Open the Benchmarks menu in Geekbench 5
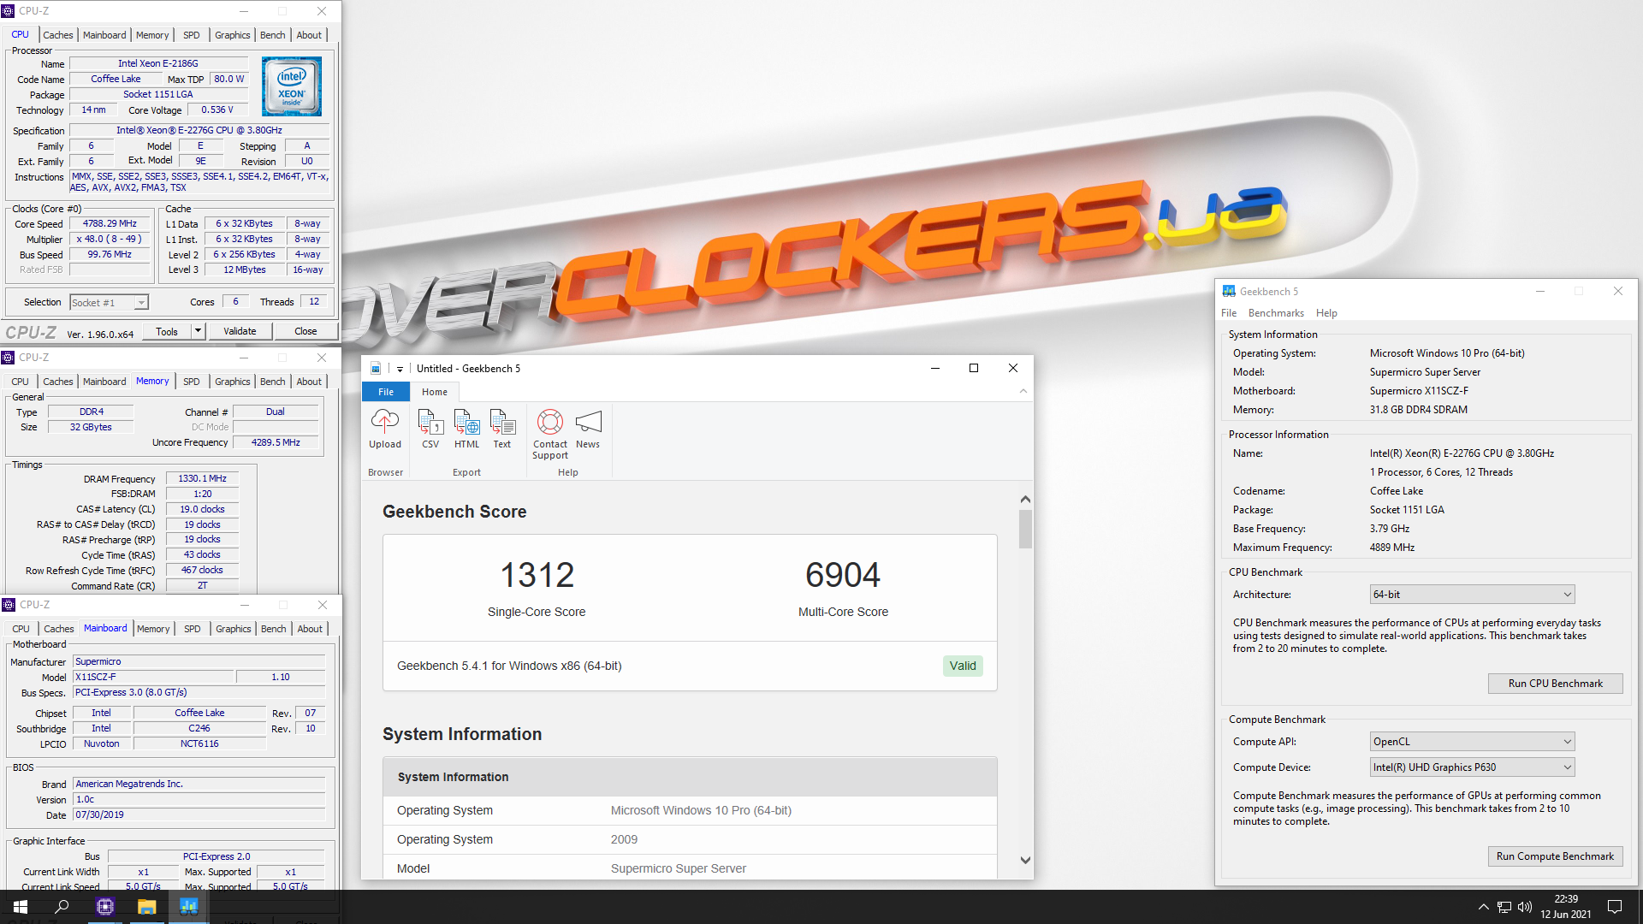The width and height of the screenshot is (1643, 924). pyautogui.click(x=1276, y=313)
